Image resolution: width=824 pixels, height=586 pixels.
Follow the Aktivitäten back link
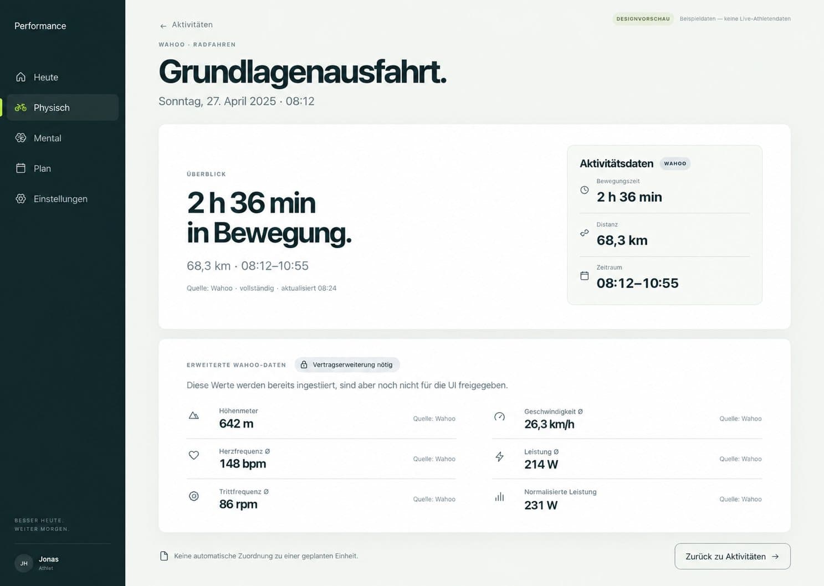coord(186,25)
